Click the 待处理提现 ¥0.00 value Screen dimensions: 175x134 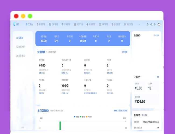[65, 86]
